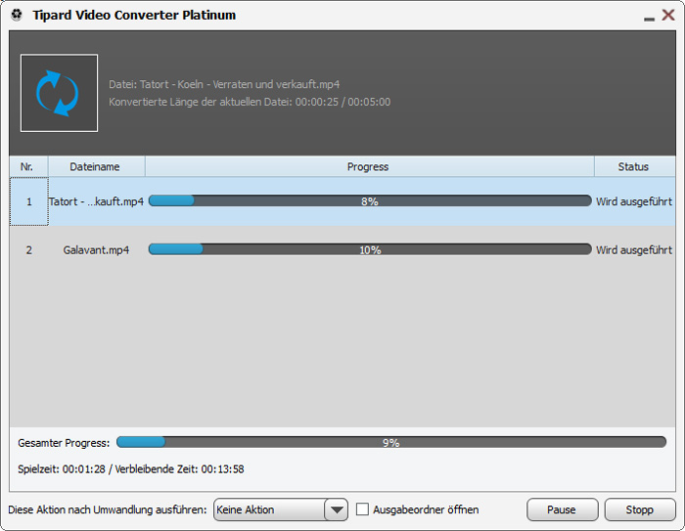
Task: Click the Datei: Tatort - Koeln file label
Action: pos(224,84)
